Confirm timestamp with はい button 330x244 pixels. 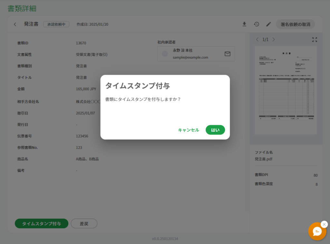(215, 130)
